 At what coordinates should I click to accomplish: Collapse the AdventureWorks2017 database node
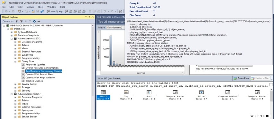[12, 94]
